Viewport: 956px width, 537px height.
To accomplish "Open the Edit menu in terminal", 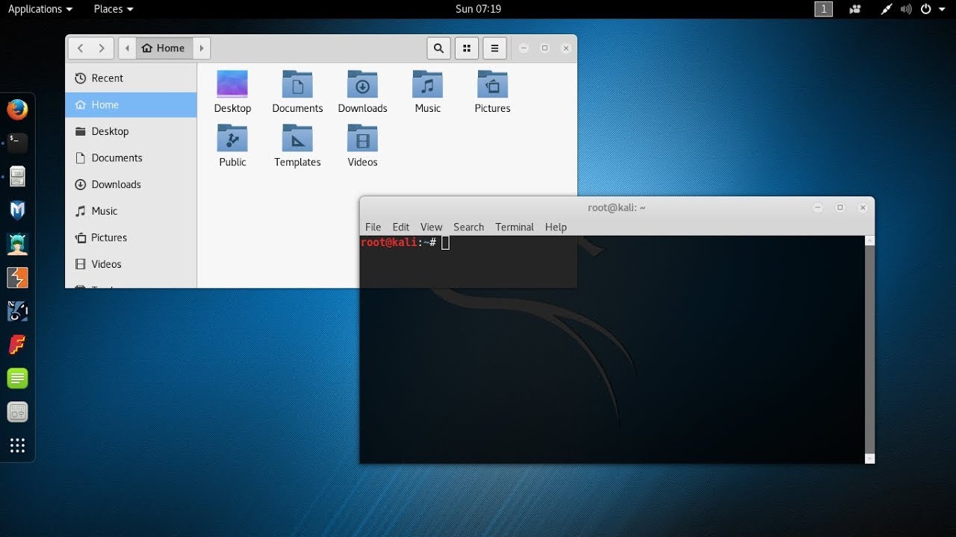I will pos(401,227).
